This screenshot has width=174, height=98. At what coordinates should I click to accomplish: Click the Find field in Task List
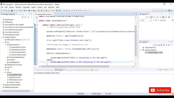146,20
